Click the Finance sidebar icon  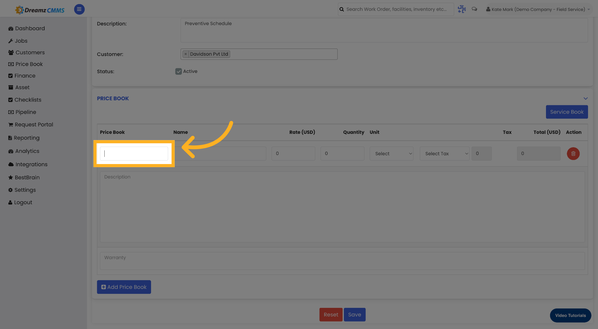coord(11,76)
